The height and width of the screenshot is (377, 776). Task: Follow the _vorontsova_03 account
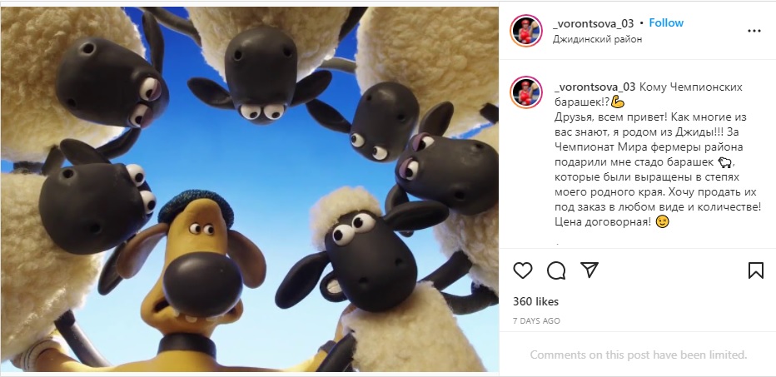666,22
